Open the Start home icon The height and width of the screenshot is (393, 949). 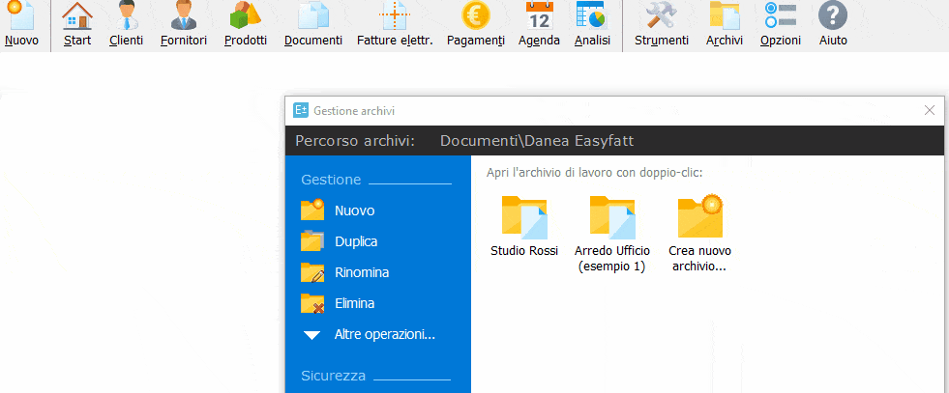point(77,15)
